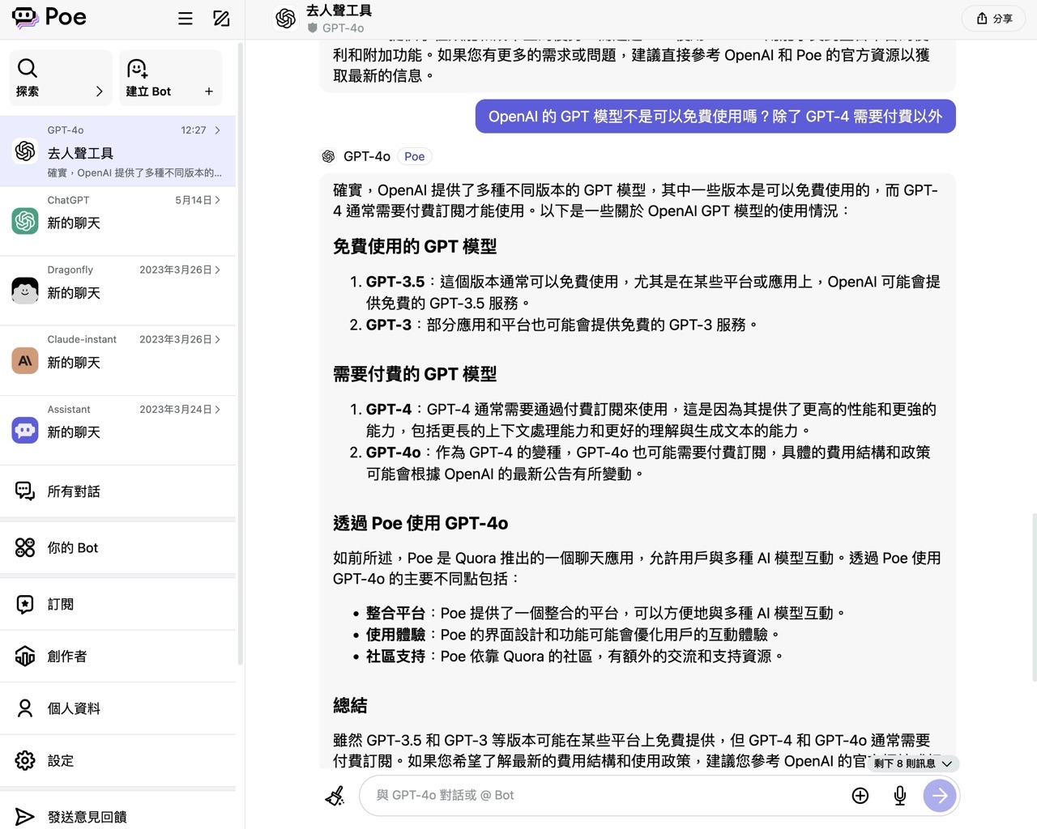Viewport: 1037px width, 829px height.
Task: Open chevron on Dragonfly 2023年3月26日 chat
Action: 217,270
